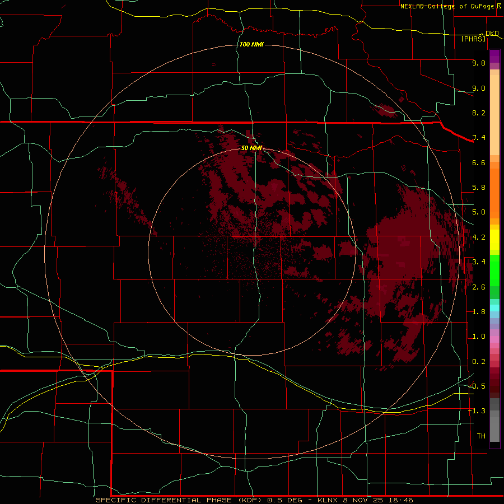Click the 0.2 value on the color scale
504x504 pixels.
479,362
